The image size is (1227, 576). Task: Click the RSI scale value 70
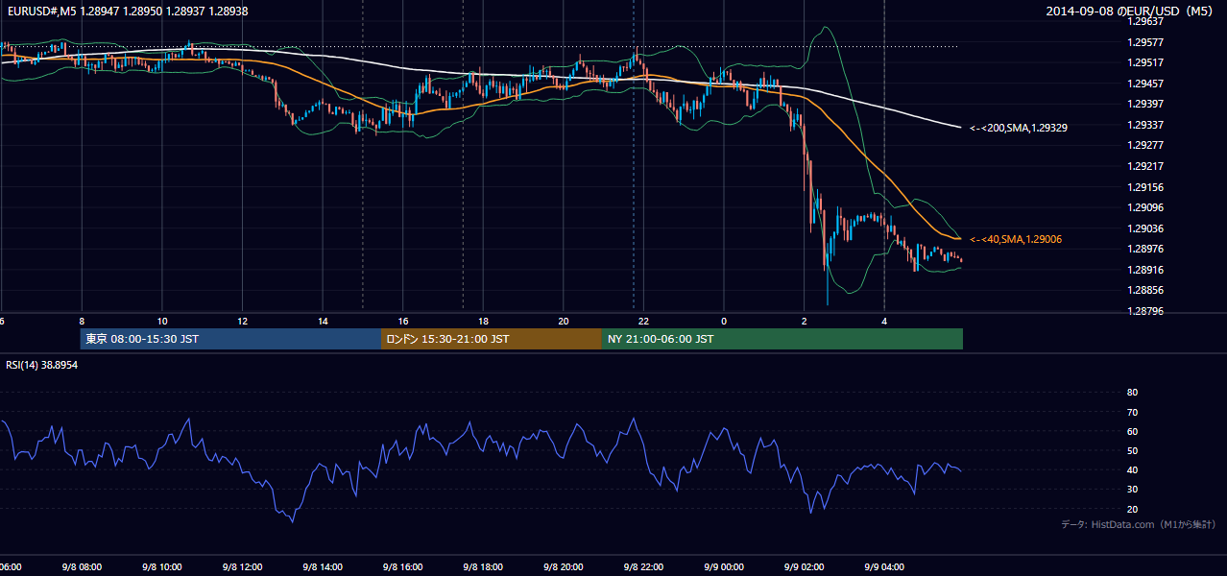[x=1132, y=412]
